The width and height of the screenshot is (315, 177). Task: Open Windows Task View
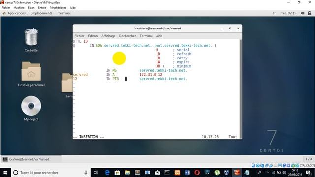pos(96,173)
